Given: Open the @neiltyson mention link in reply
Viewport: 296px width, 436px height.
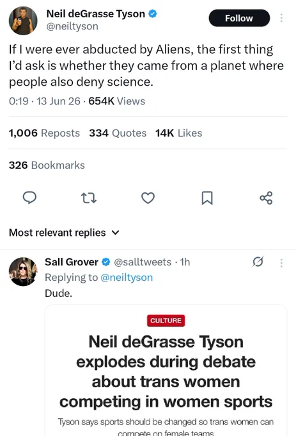Looking at the screenshot, I should tap(127, 277).
